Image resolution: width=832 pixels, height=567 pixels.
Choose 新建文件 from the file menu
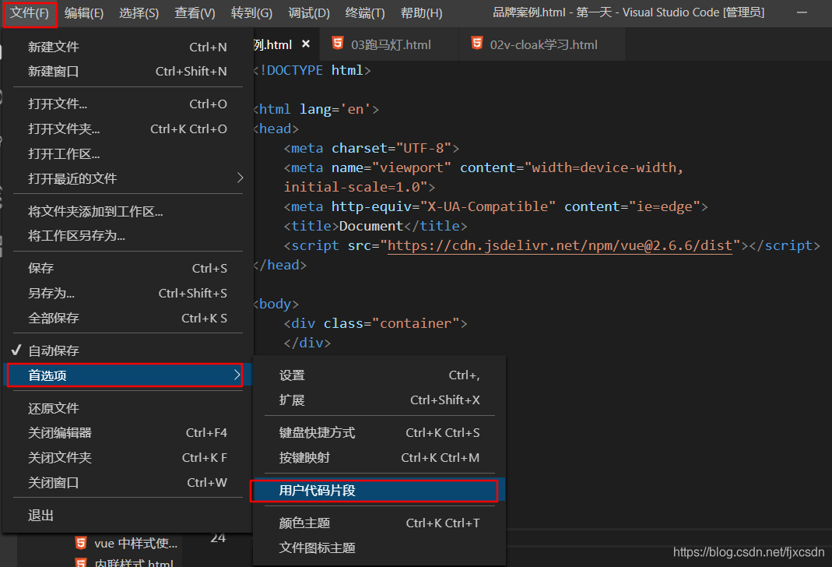(x=128, y=47)
